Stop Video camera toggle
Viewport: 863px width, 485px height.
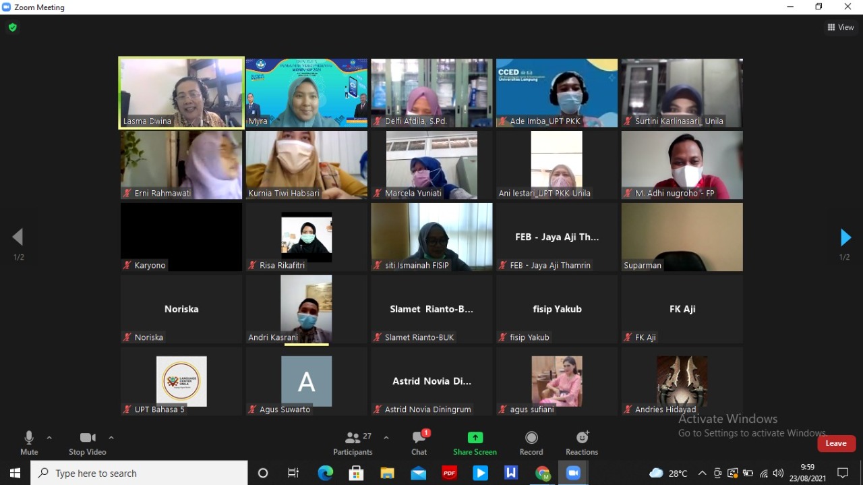(87, 443)
